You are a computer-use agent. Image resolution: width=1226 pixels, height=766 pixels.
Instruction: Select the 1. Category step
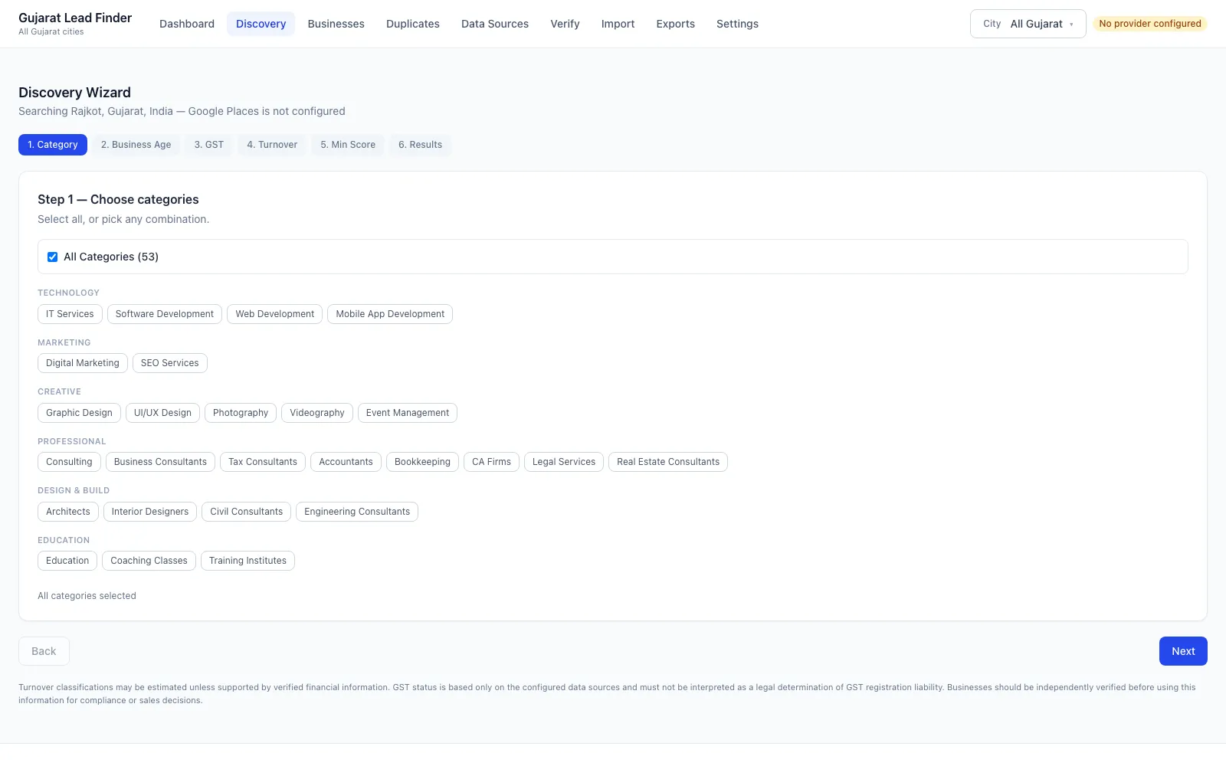(53, 145)
